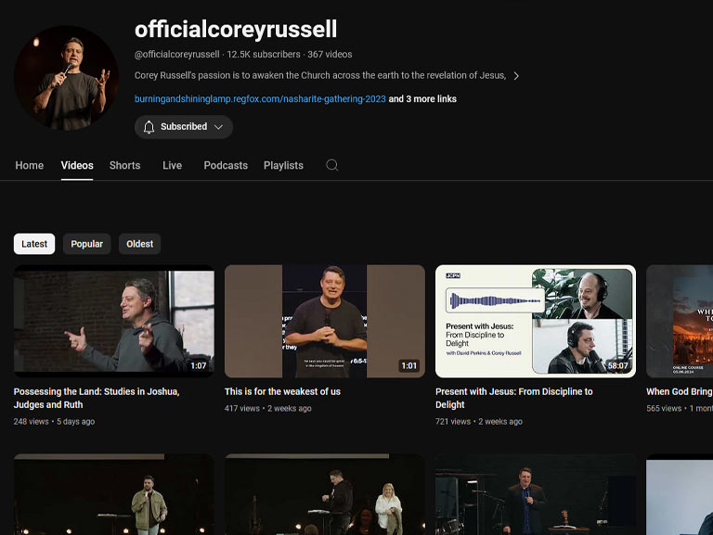Switch to the Home tab

(x=30, y=165)
